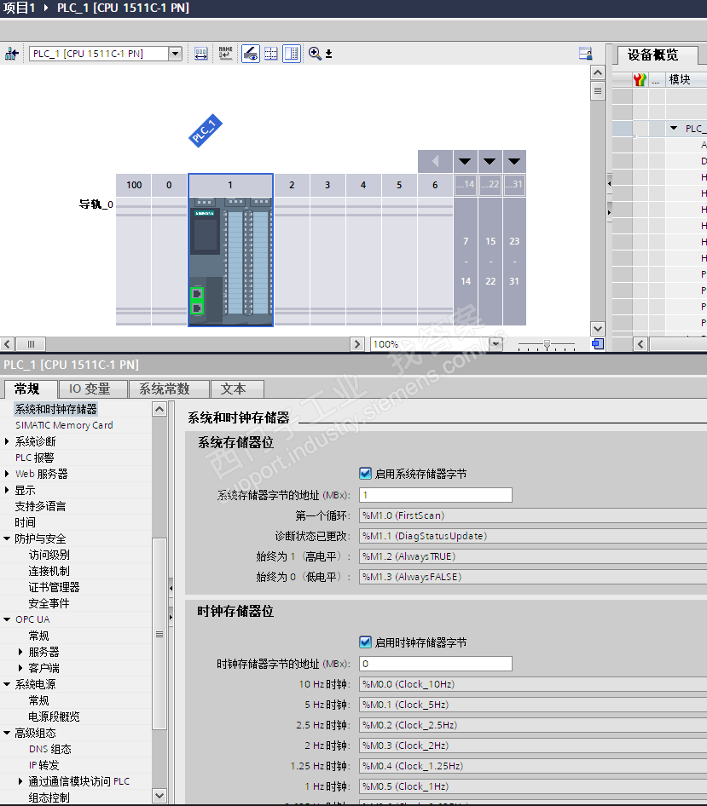Select IP 转发 in the tree

click(x=43, y=765)
